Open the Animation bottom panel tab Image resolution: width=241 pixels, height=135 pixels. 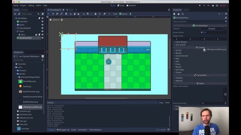(82, 130)
